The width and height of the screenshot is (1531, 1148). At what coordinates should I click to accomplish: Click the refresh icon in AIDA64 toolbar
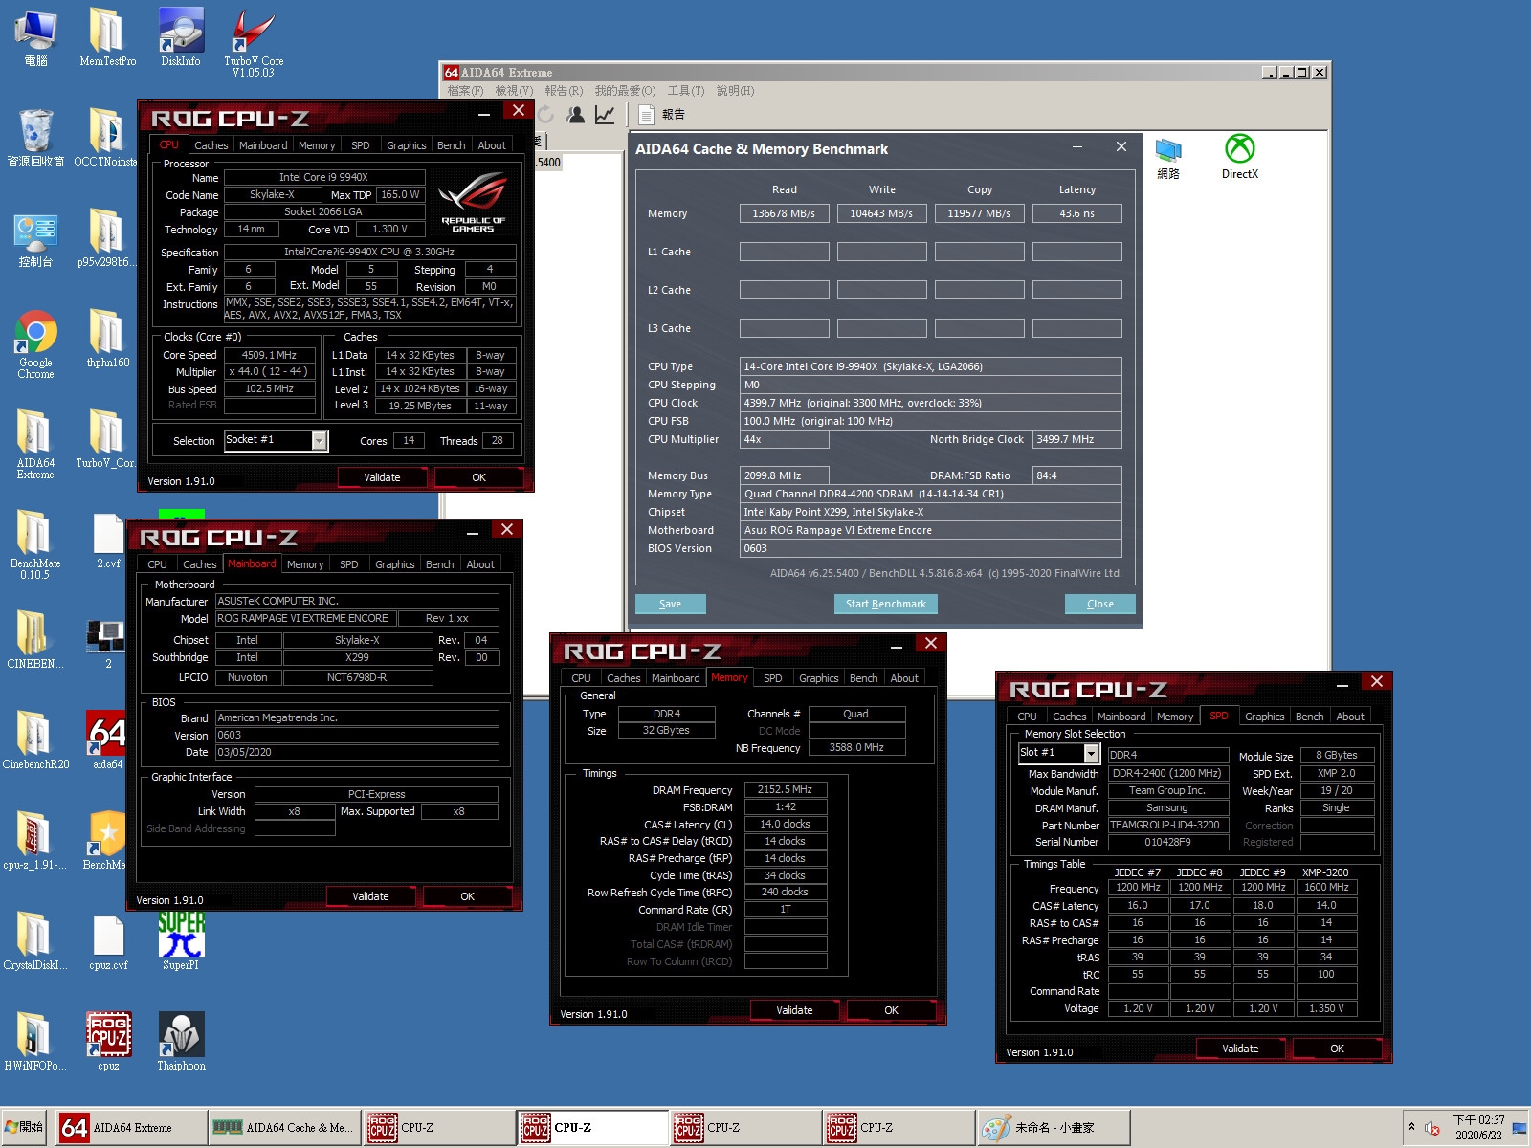(545, 115)
